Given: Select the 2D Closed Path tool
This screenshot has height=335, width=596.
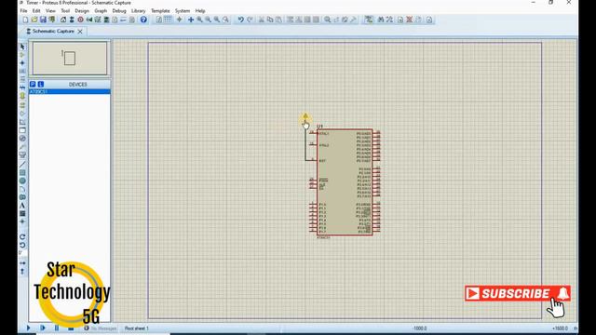Looking at the screenshot, I should tap(22, 197).
